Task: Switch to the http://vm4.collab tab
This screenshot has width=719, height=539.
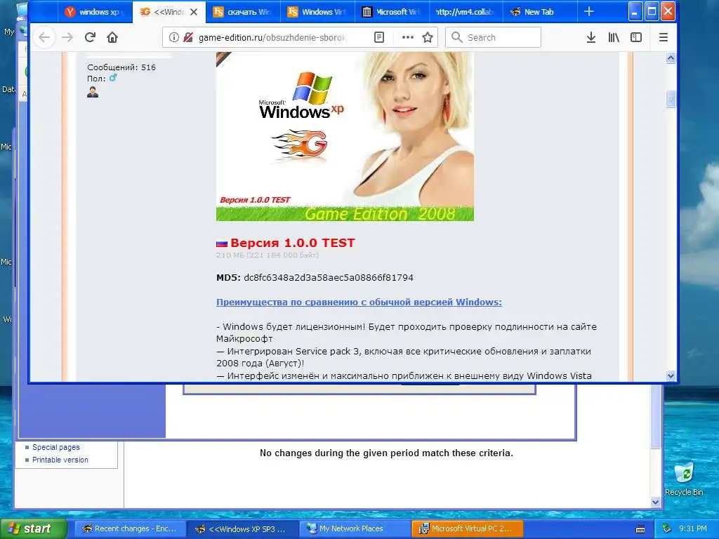Action: (466, 12)
